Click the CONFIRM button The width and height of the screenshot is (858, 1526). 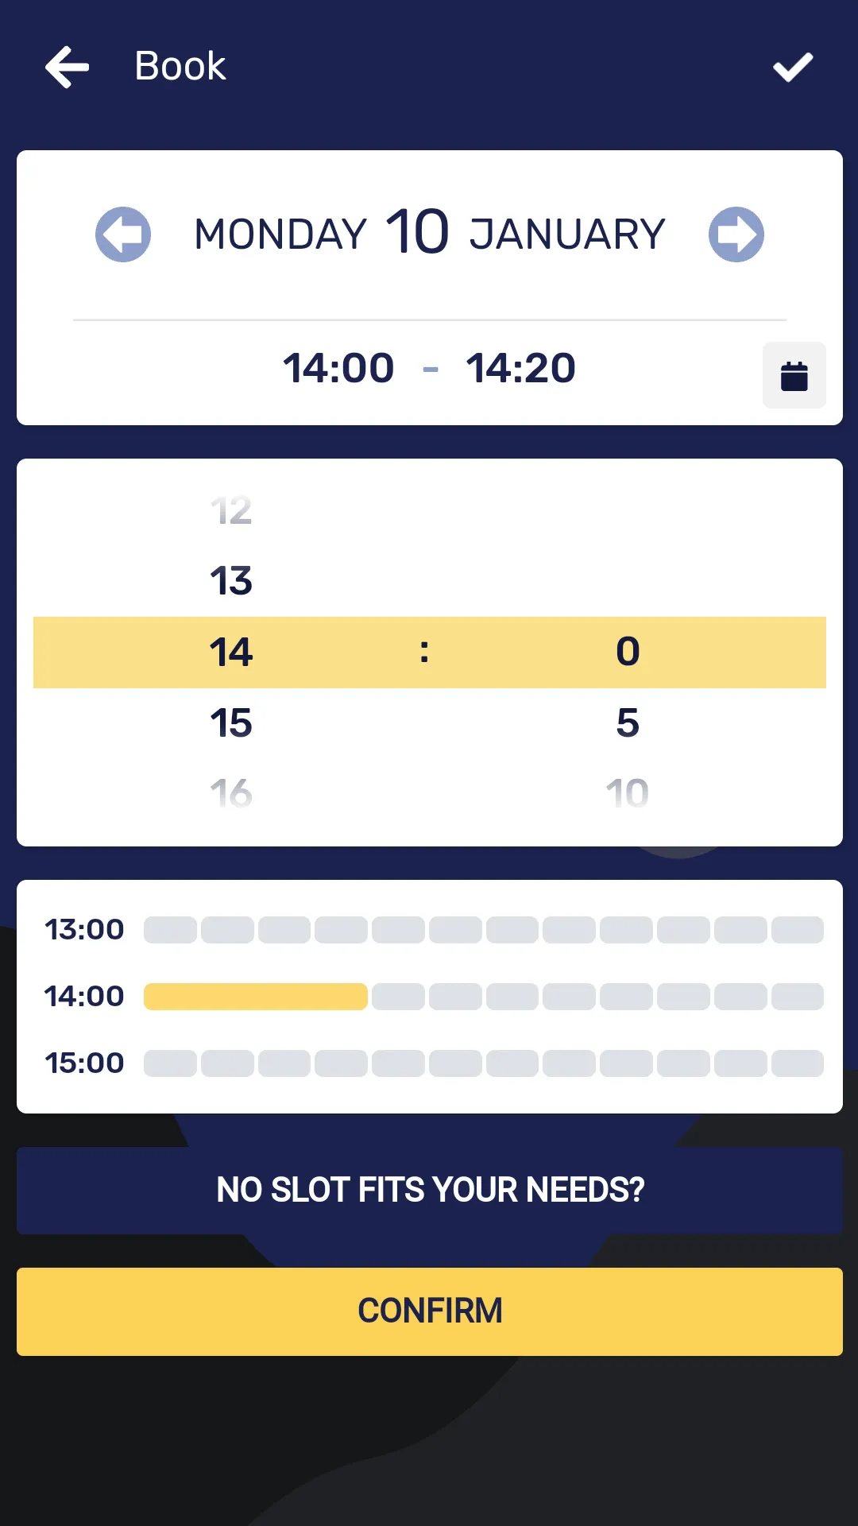pyautogui.click(x=430, y=1311)
